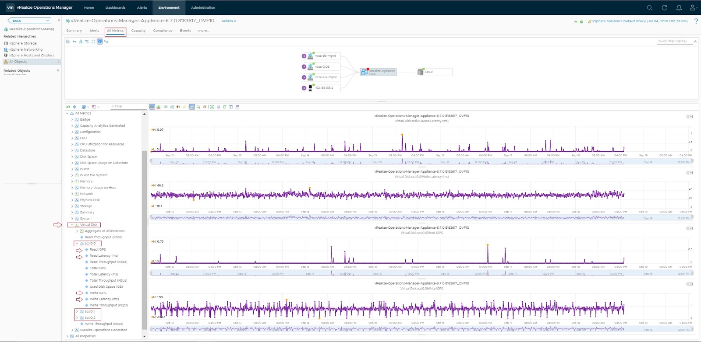Open vSphere Hosts and Clusters hierarchy
The image size is (701, 342).
(x=32, y=56)
